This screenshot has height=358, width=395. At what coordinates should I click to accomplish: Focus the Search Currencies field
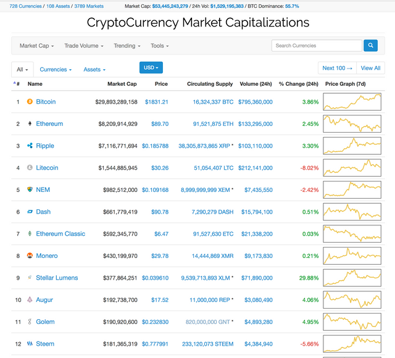[317, 45]
